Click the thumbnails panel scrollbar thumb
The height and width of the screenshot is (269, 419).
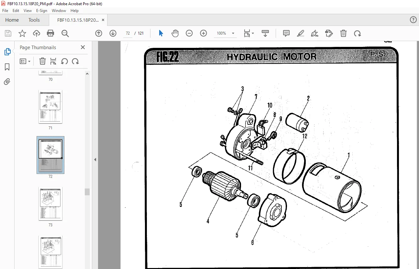tap(87, 192)
